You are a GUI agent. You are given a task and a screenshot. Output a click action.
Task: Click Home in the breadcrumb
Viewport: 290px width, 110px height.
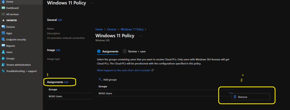(x=99, y=29)
